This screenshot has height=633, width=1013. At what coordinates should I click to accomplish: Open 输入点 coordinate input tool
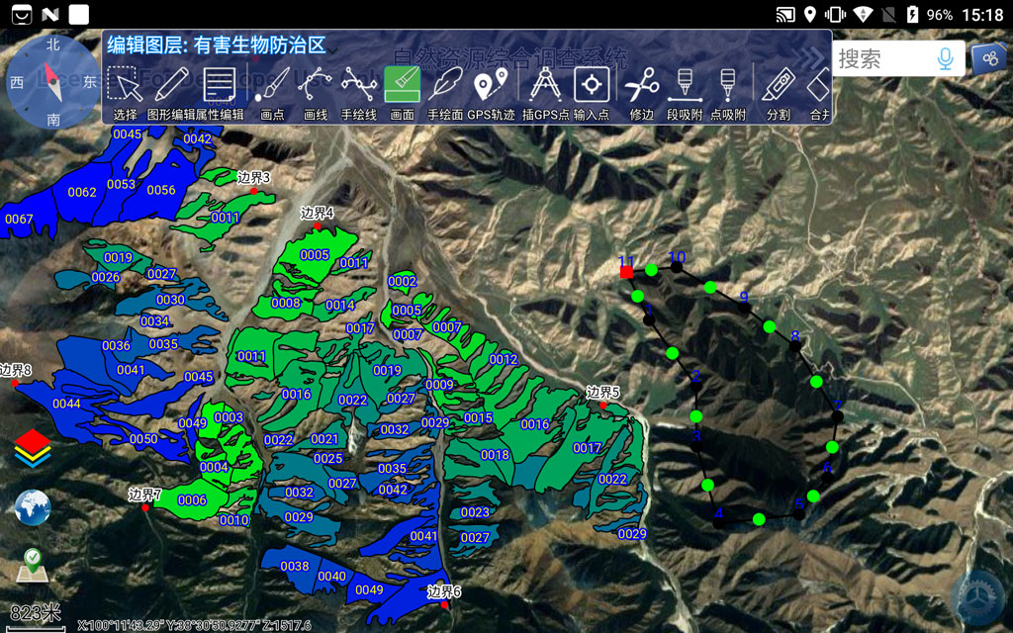pyautogui.click(x=592, y=91)
